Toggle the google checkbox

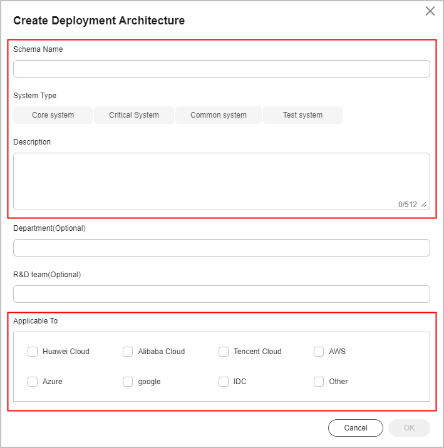[128, 382]
